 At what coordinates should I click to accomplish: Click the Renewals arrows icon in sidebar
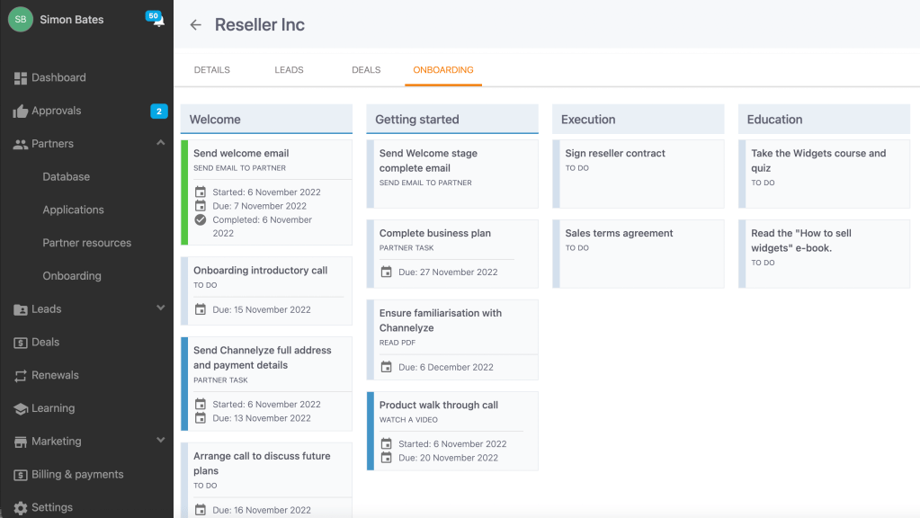21,376
